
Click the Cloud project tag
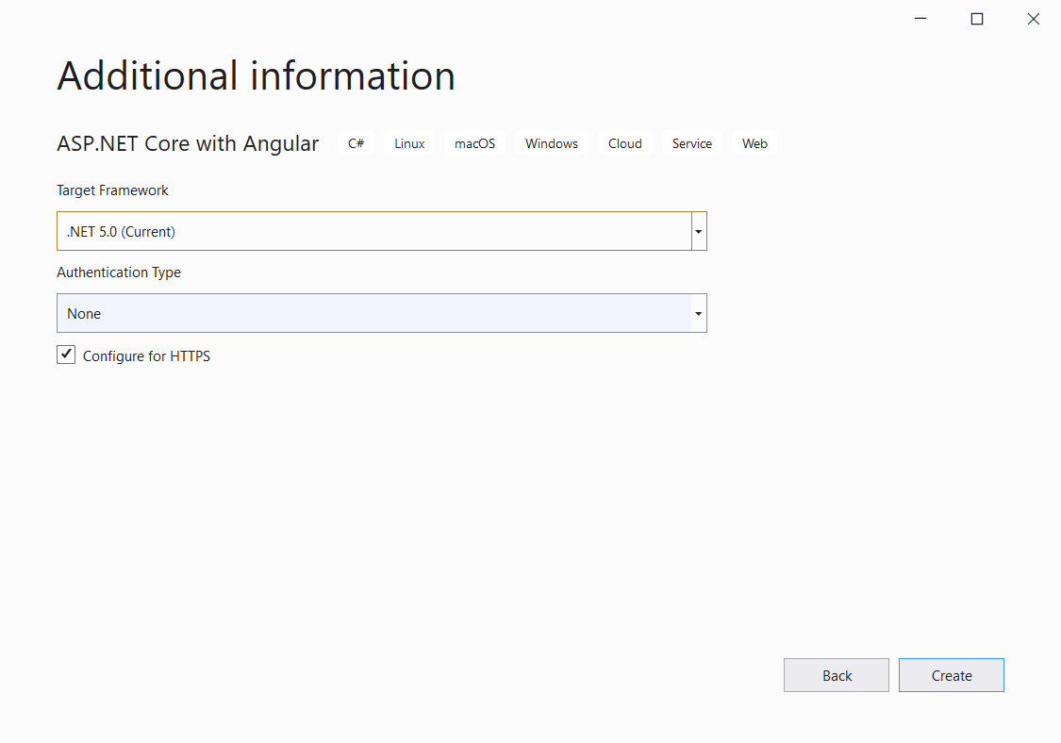pos(625,143)
